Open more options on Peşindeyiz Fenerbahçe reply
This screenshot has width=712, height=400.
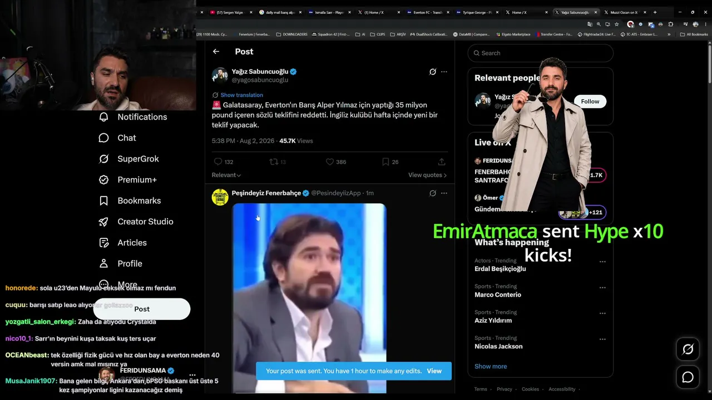click(444, 193)
